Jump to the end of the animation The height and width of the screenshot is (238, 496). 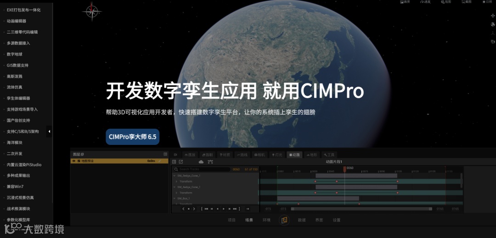point(235,209)
